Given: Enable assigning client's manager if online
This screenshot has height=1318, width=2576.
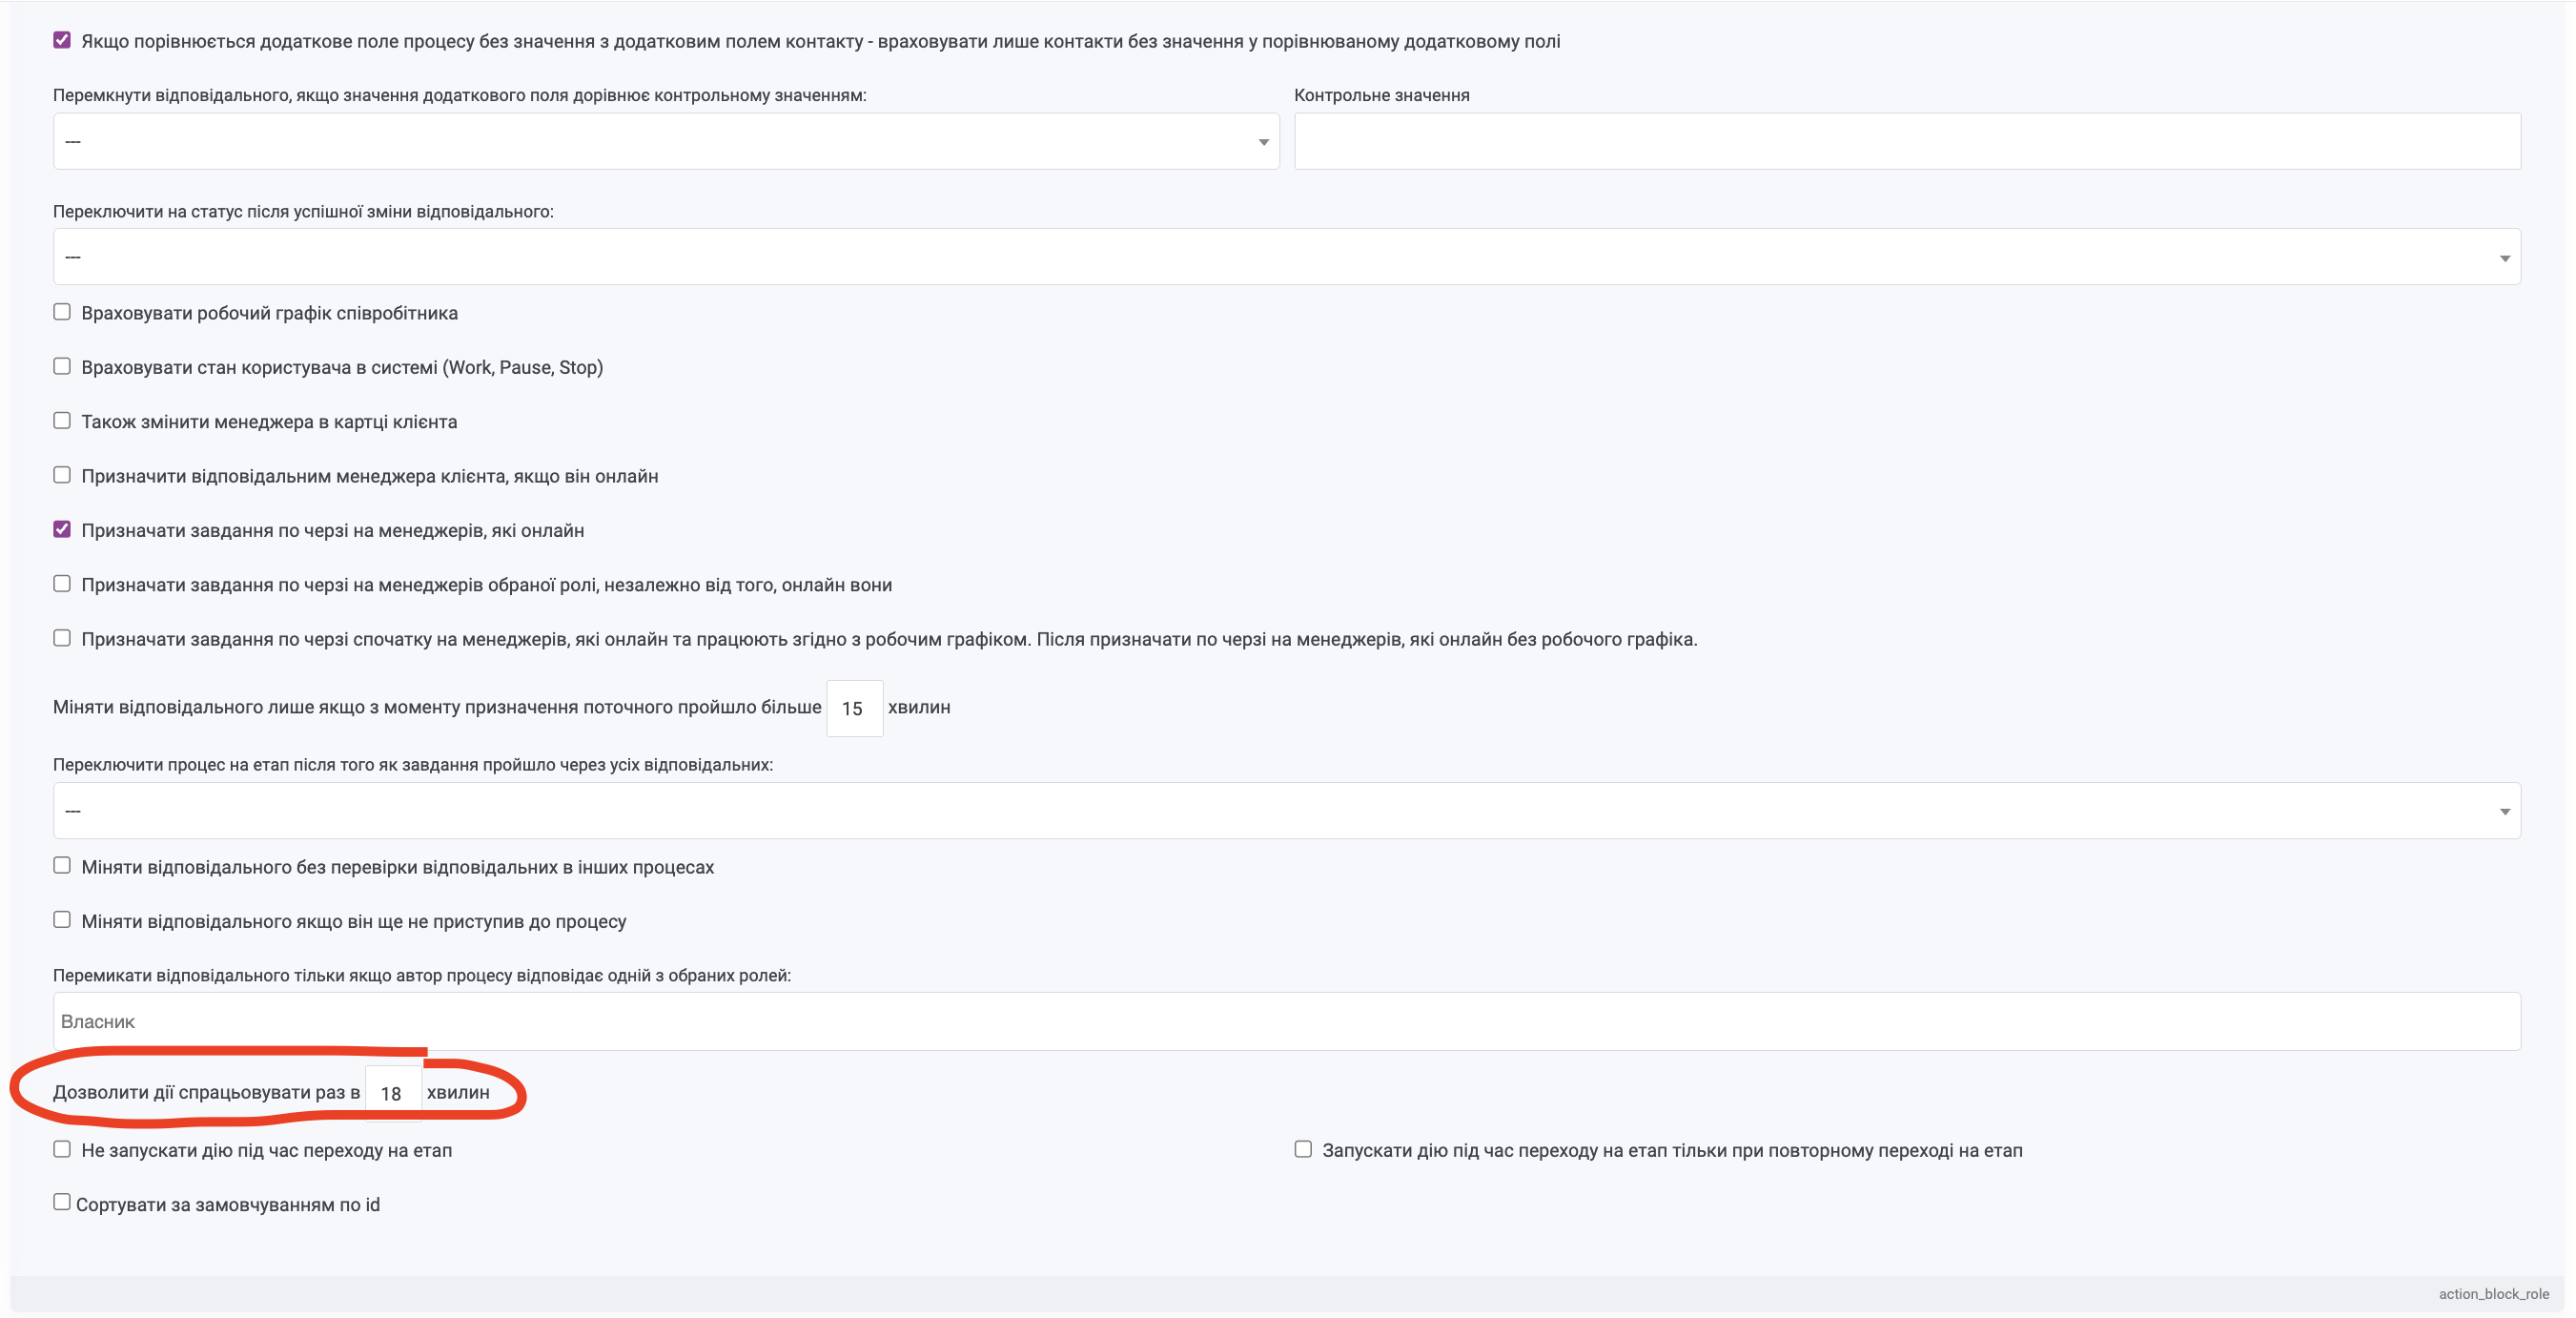Looking at the screenshot, I should (x=62, y=475).
